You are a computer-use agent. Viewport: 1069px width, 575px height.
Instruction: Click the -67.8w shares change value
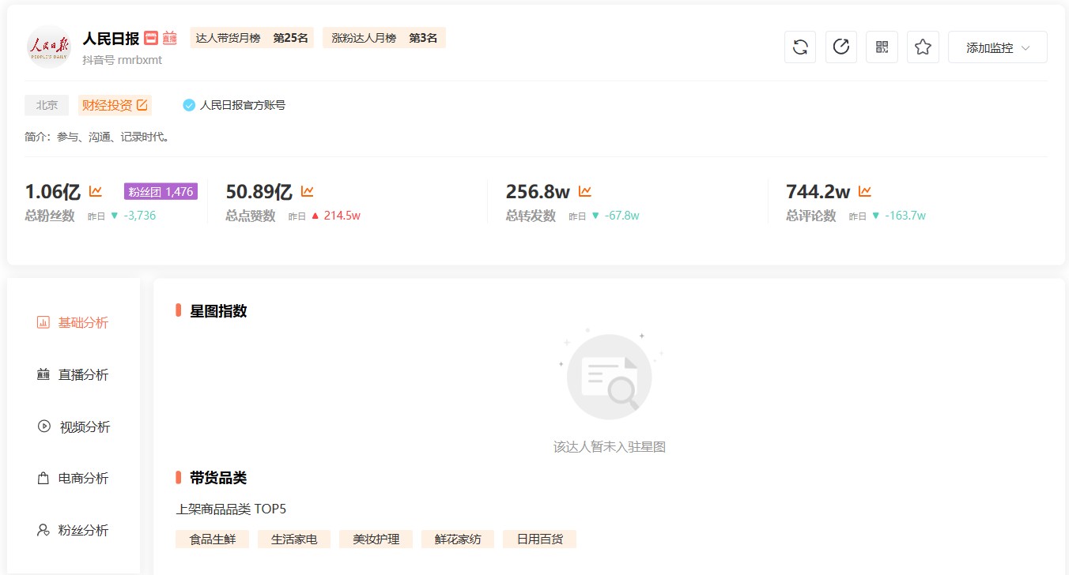point(621,216)
